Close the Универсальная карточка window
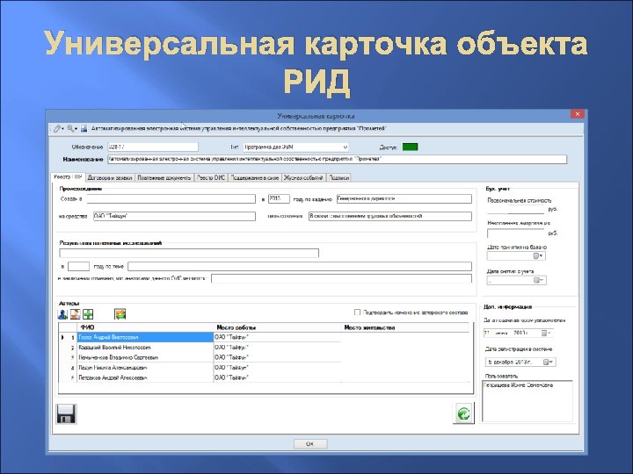The width and height of the screenshot is (633, 474). tap(578, 114)
